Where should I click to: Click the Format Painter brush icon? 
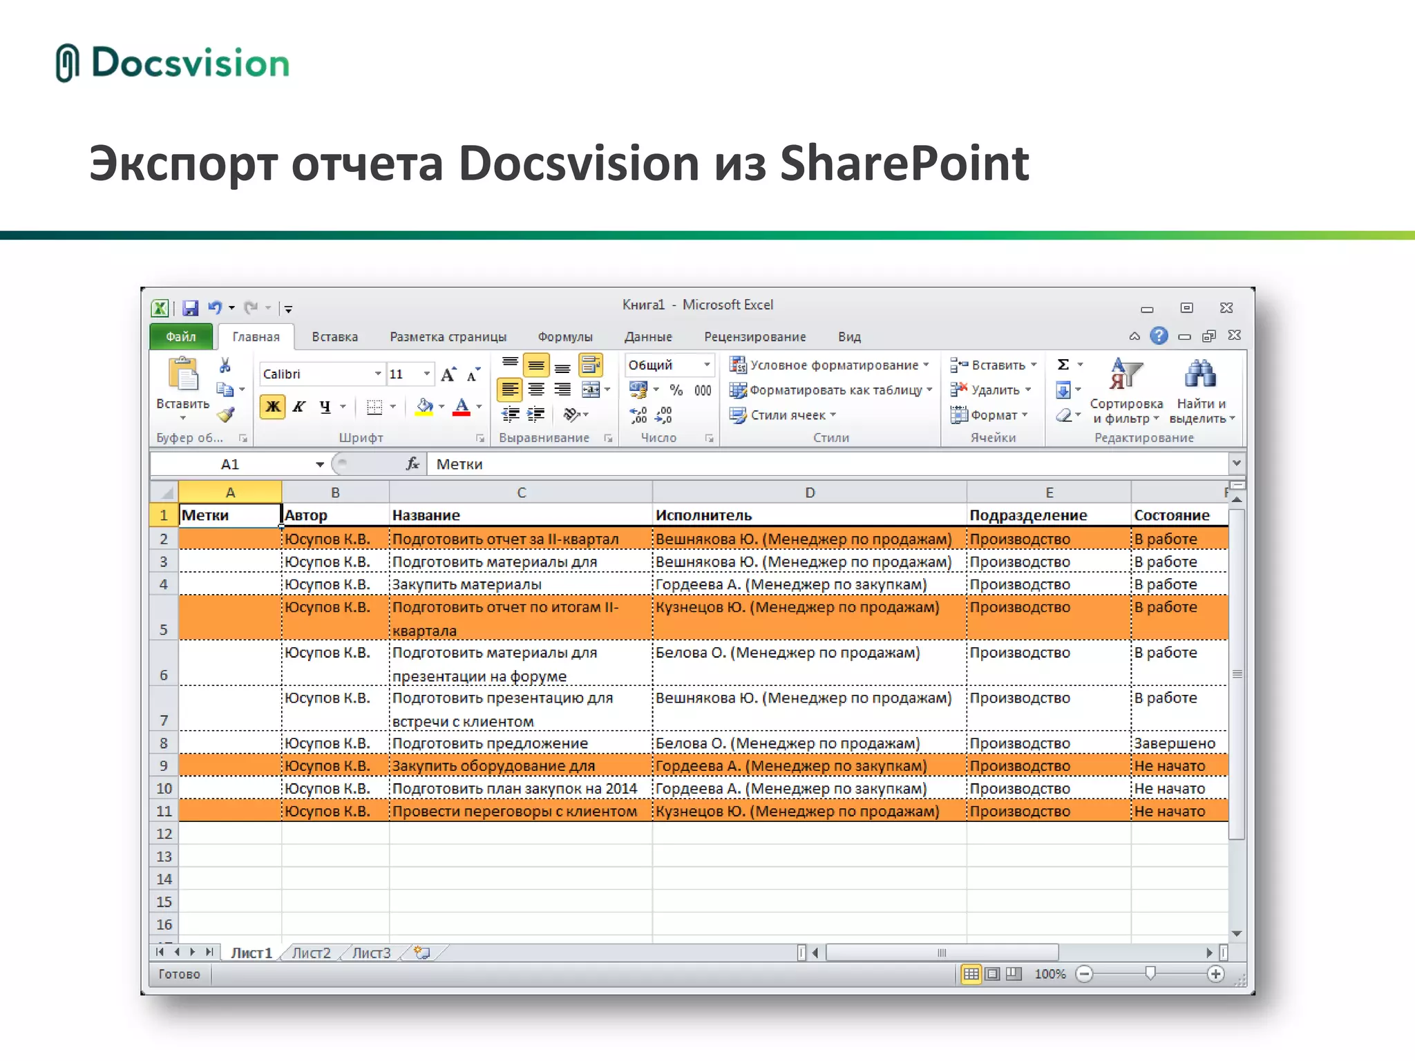226,414
